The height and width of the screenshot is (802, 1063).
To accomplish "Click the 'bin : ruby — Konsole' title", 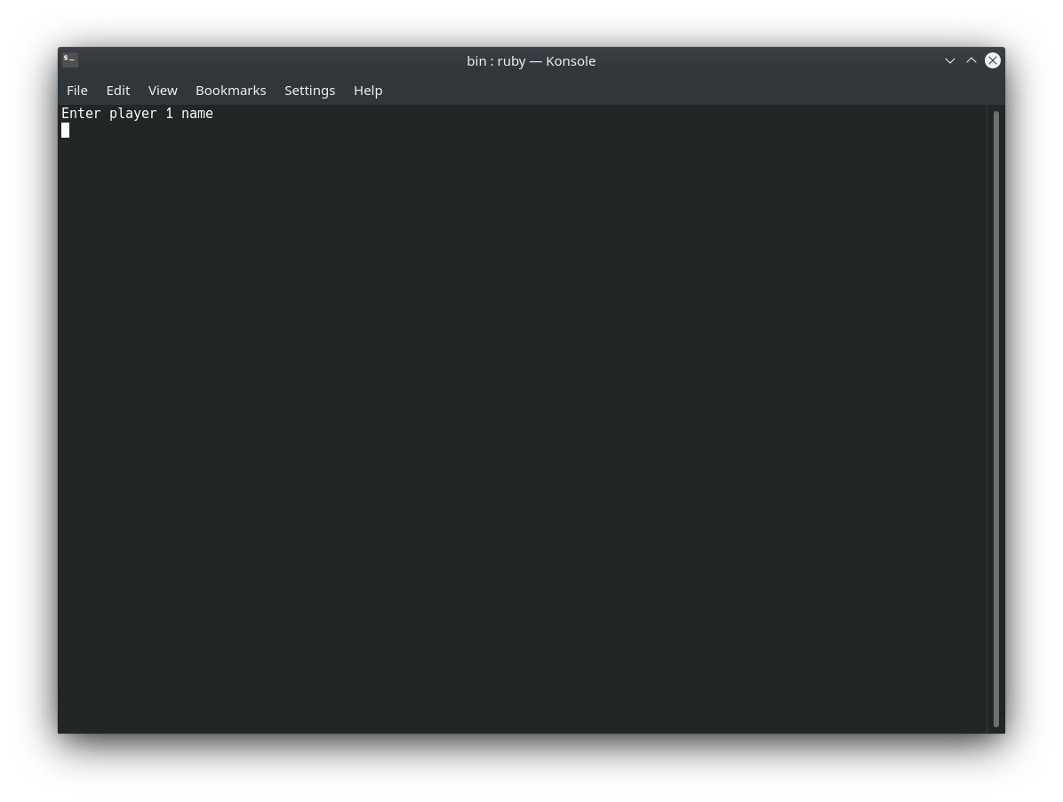I will 531,61.
